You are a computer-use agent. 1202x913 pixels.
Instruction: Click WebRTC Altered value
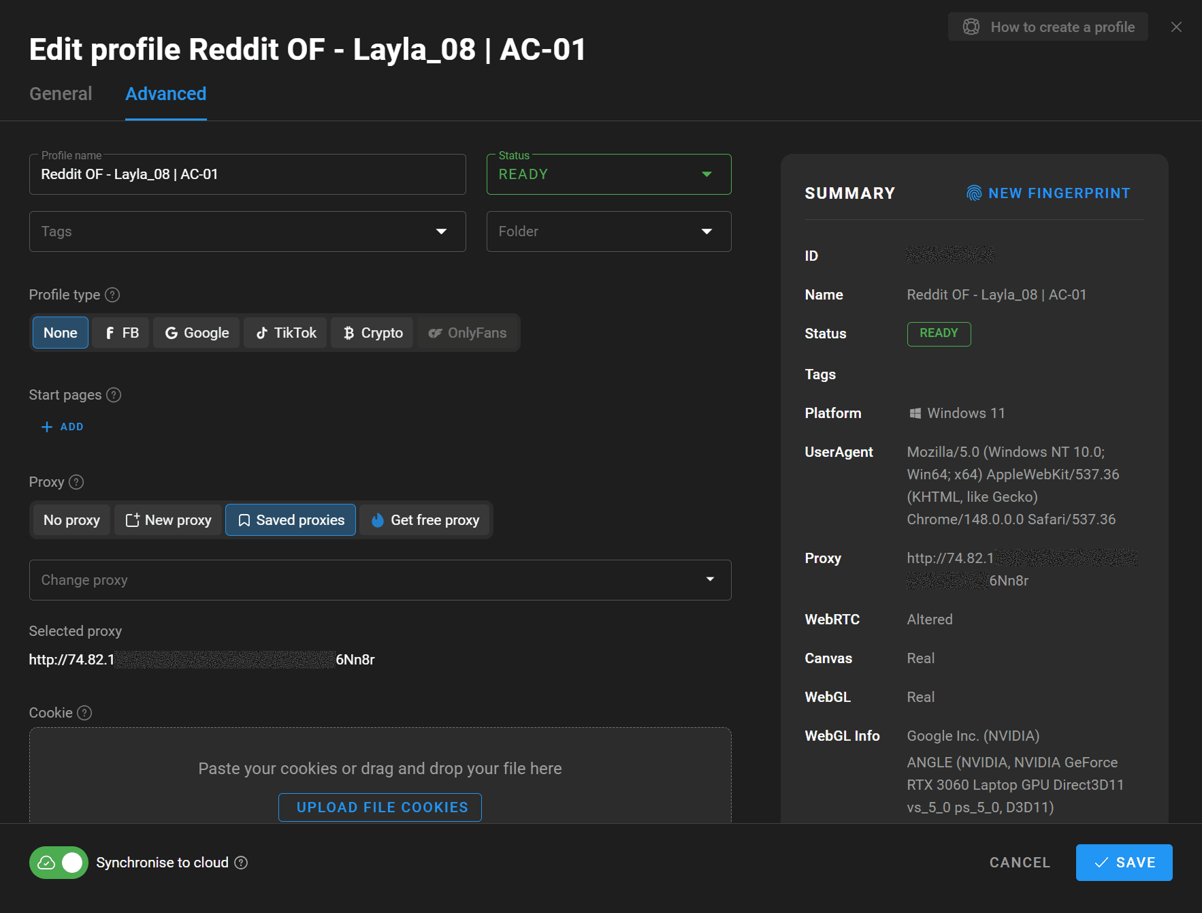[929, 620]
